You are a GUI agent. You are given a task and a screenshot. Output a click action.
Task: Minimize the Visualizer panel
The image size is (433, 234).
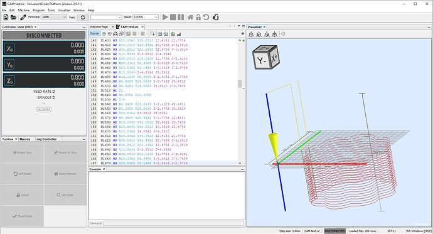pos(429,27)
